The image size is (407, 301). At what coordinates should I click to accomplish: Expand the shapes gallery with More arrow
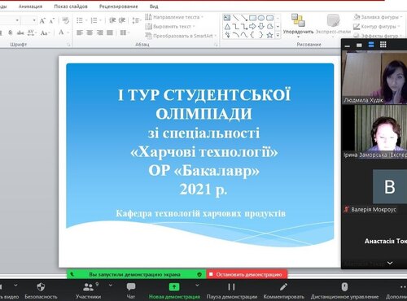pyautogui.click(x=278, y=35)
